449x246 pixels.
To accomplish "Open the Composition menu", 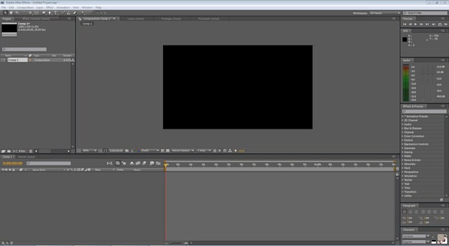I will 25,7.
